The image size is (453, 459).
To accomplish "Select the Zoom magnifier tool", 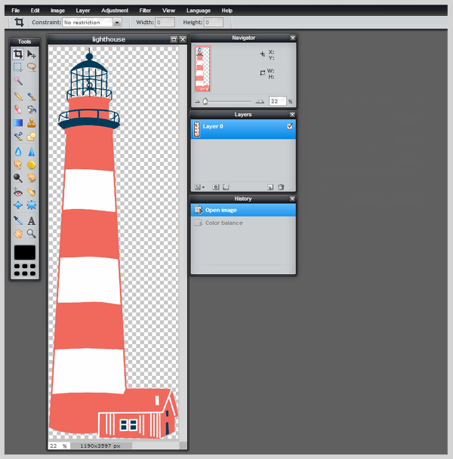I will pyautogui.click(x=31, y=233).
